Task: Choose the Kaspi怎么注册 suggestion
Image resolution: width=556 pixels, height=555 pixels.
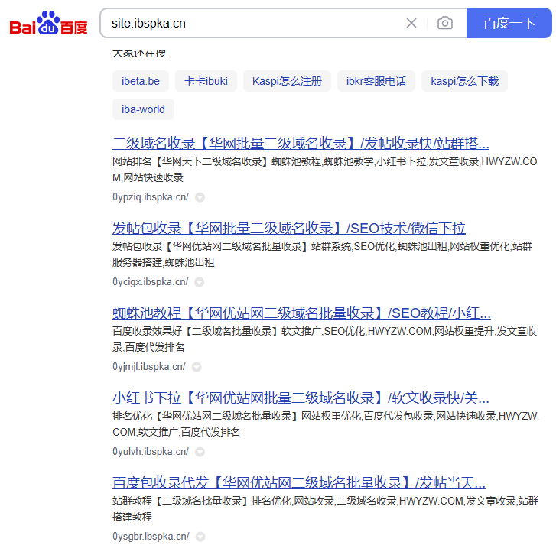Action: 287,81
